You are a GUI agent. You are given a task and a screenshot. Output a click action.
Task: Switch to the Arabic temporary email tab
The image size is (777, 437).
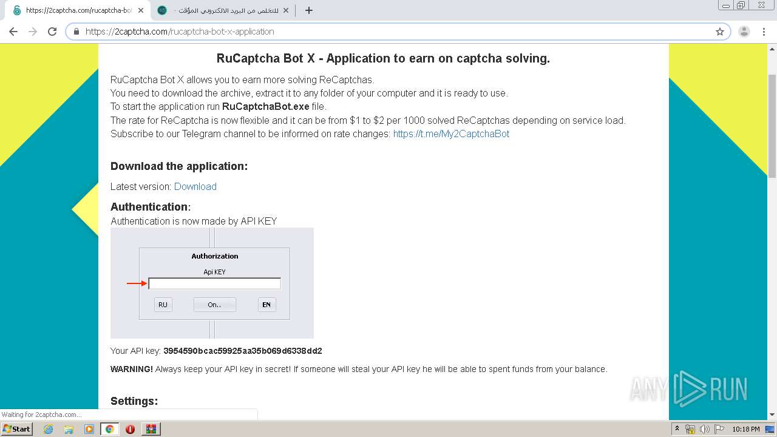pos(223,10)
